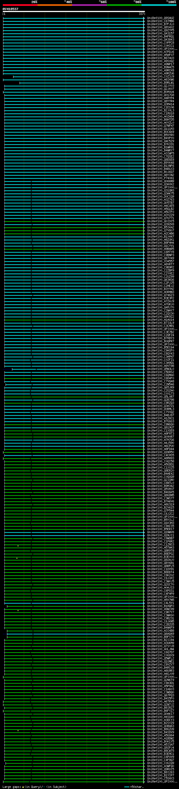Click the orange ~40% segment of the color scale

(x=55, y=5)
